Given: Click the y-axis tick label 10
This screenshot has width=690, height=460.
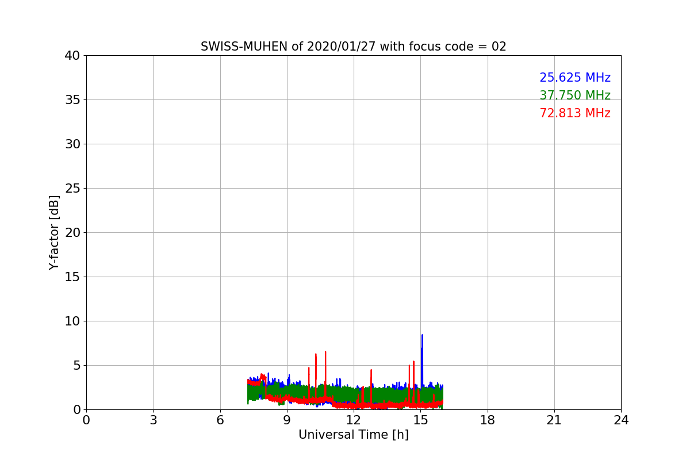Looking at the screenshot, I should pyautogui.click(x=72, y=321).
